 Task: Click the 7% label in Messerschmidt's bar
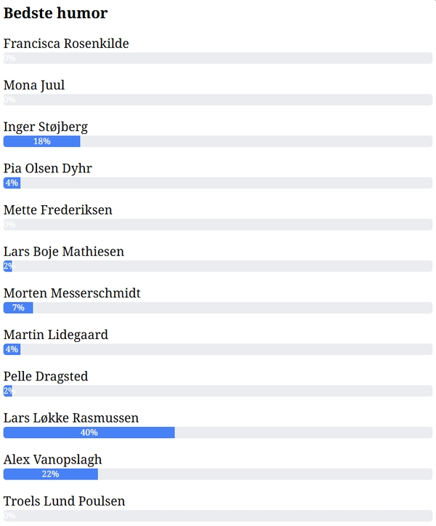tap(18, 308)
